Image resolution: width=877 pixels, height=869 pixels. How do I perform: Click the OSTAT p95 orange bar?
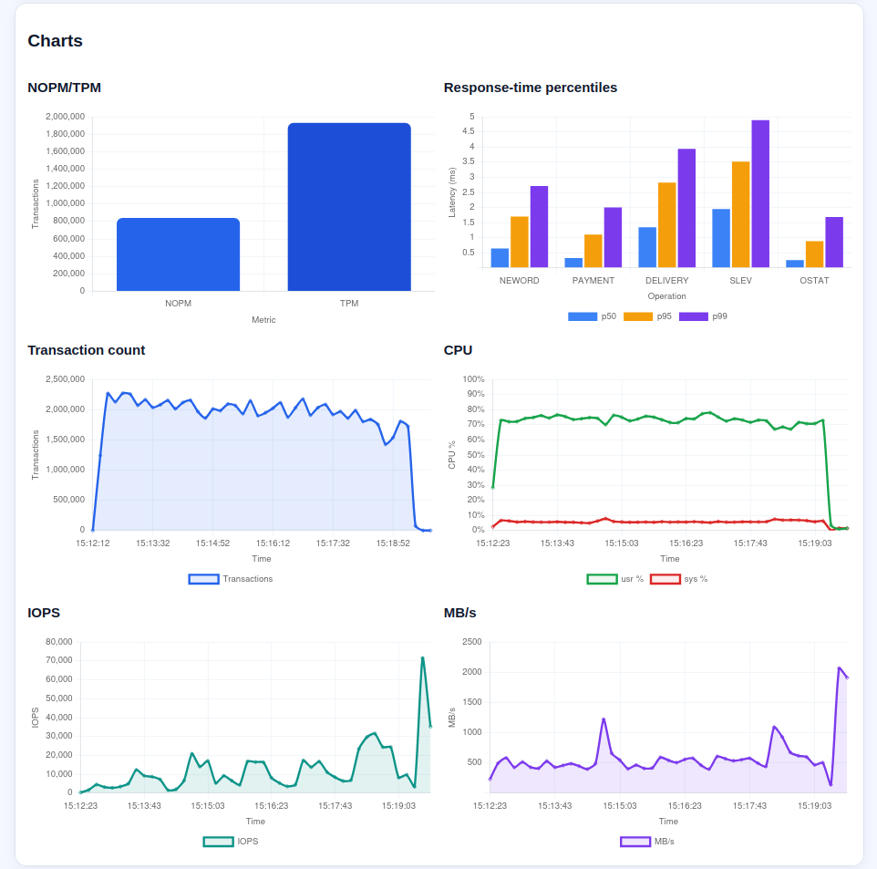pos(814,254)
